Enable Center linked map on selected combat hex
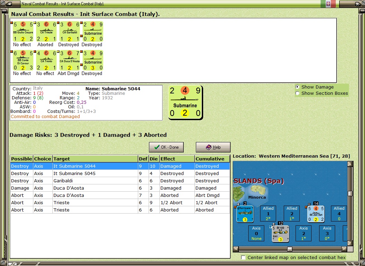The height and width of the screenshot is (266, 365). pos(243,257)
